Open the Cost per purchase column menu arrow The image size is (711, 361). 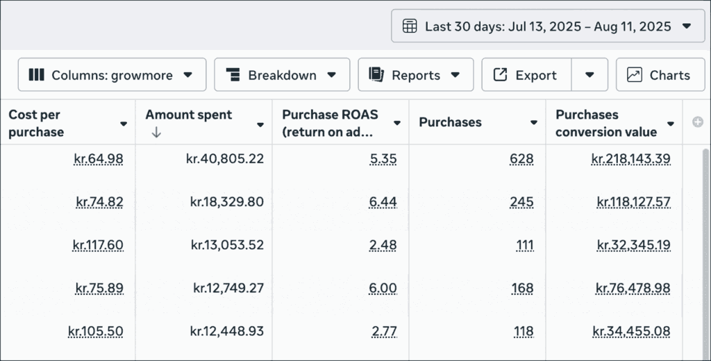point(124,124)
